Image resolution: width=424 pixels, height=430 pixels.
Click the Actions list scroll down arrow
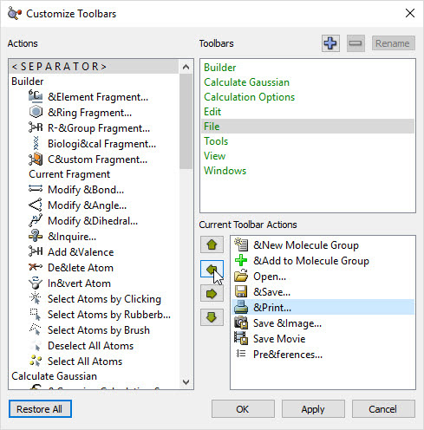click(186, 381)
